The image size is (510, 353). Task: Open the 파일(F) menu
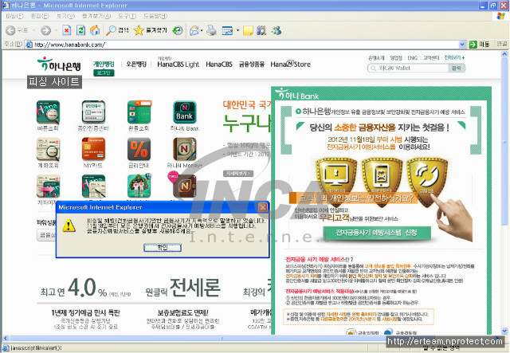pos(14,16)
